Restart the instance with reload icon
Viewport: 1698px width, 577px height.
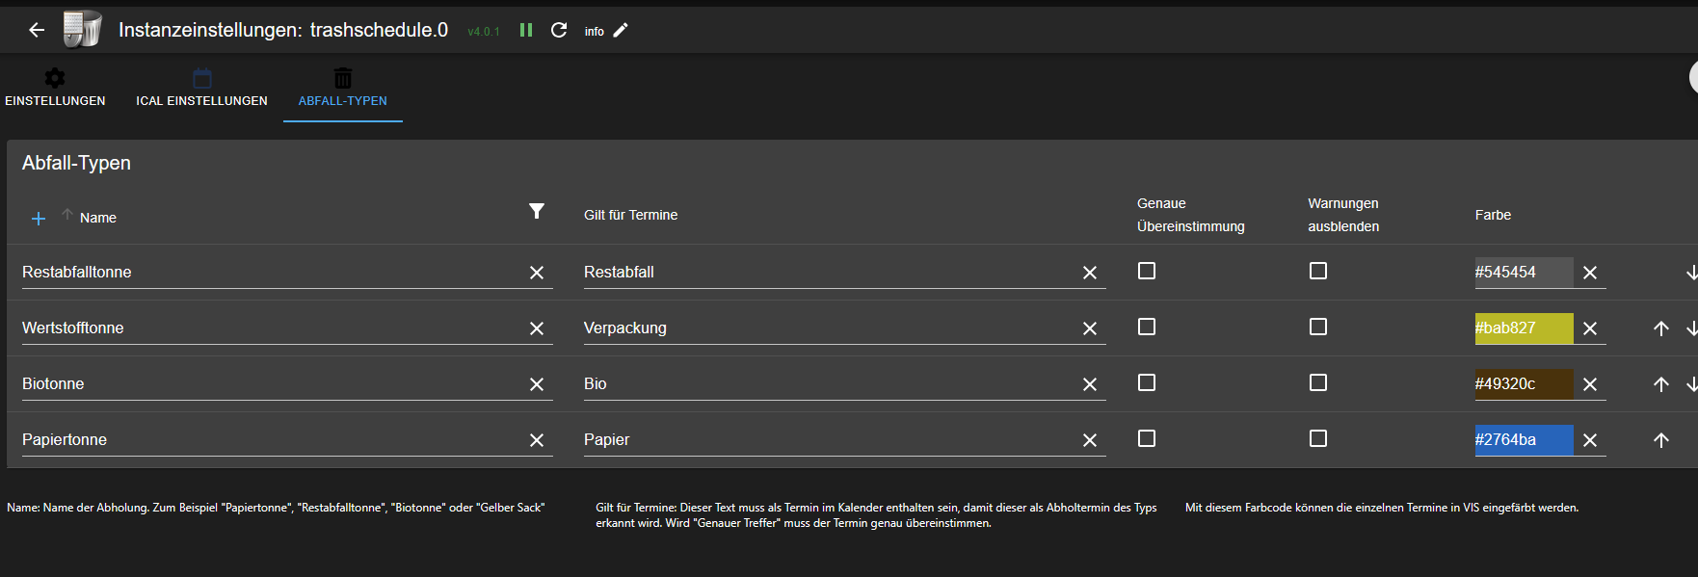559,30
